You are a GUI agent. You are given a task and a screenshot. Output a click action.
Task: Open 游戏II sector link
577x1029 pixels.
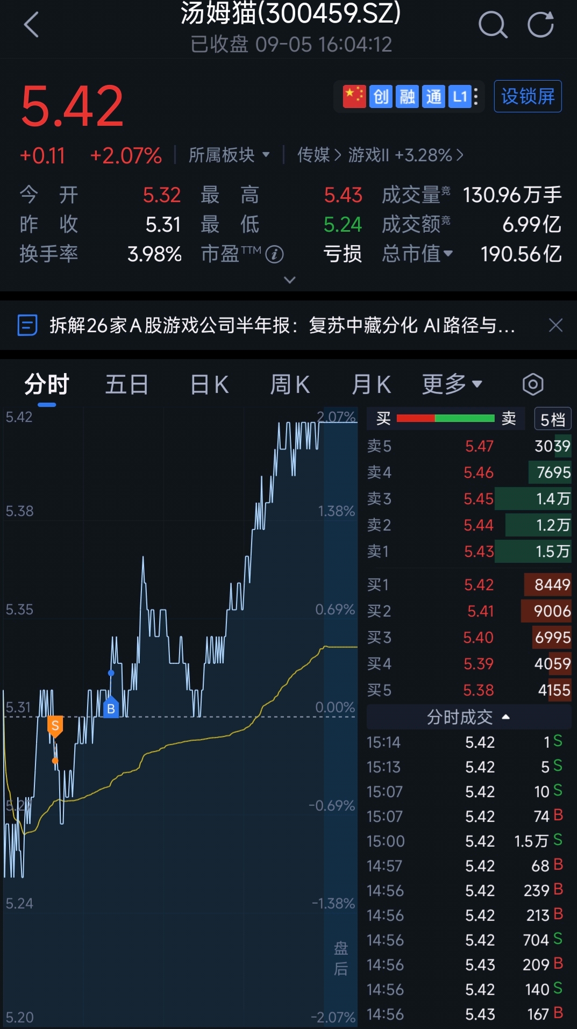[405, 155]
